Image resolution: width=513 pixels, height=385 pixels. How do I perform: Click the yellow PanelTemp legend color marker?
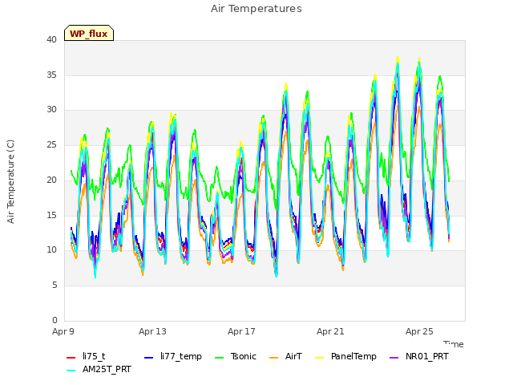coord(320,357)
